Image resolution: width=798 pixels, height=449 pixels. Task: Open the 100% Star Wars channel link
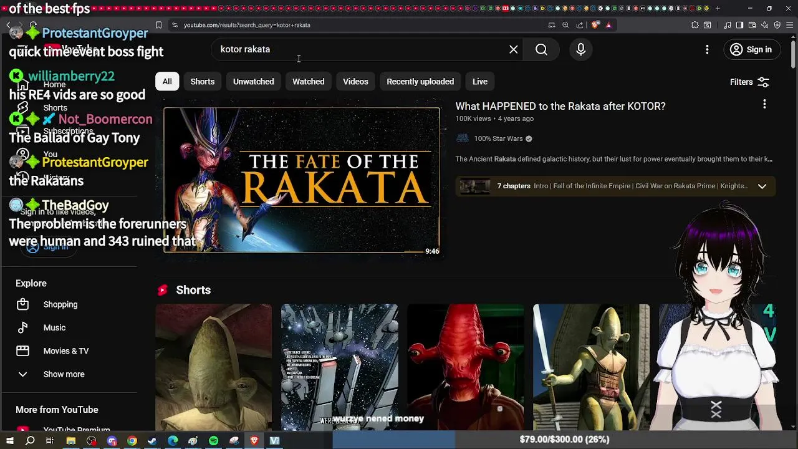(498, 138)
